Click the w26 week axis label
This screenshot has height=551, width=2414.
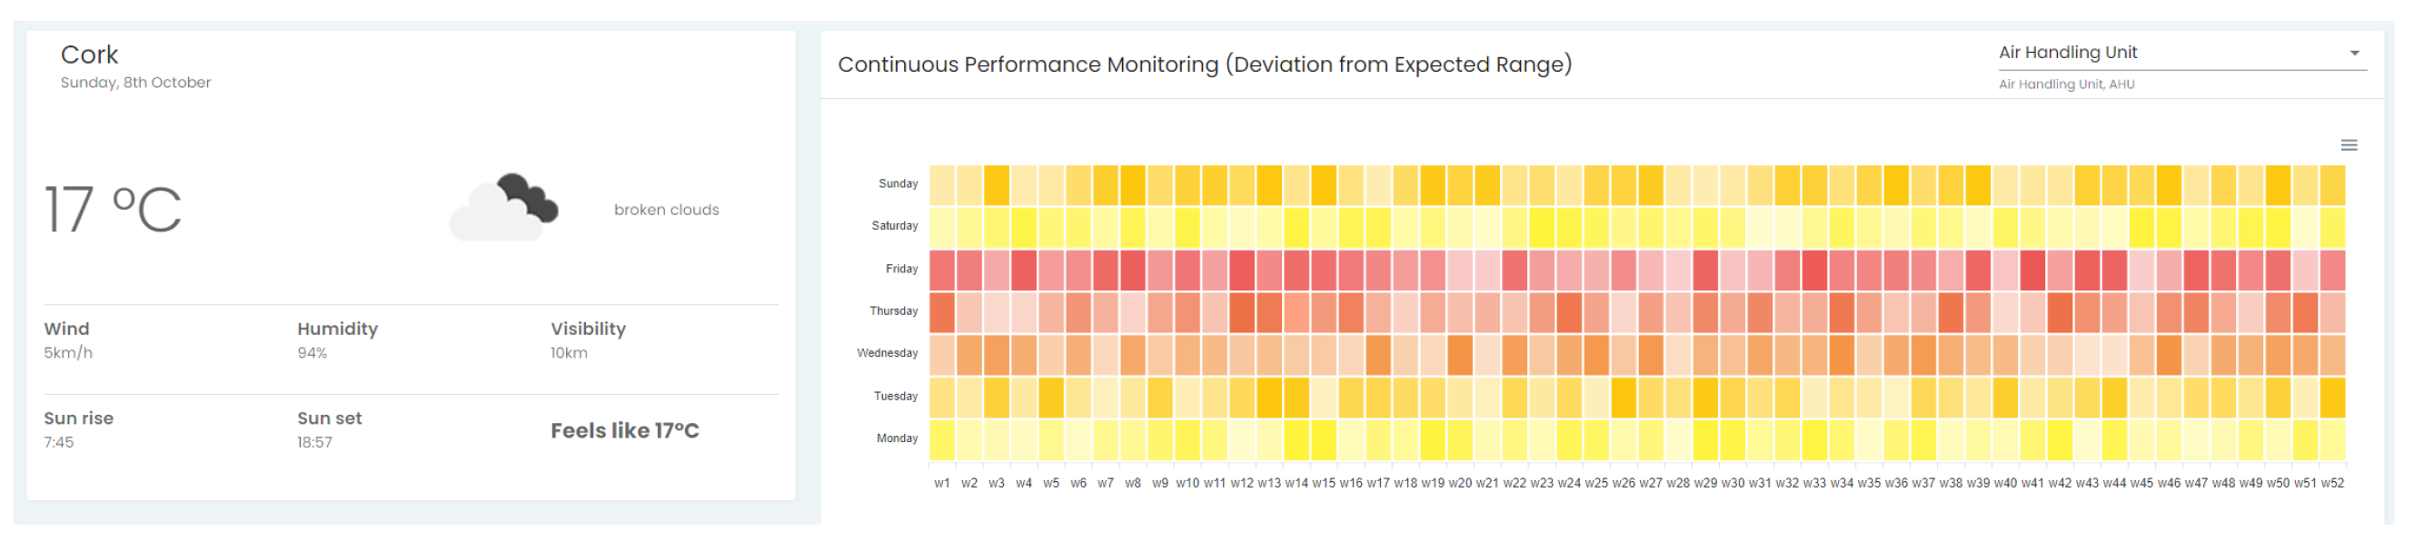pyautogui.click(x=1623, y=484)
